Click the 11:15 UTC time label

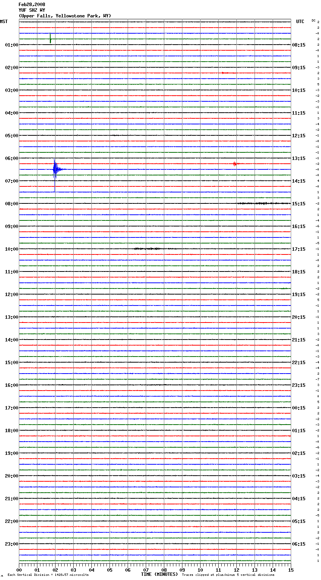(299, 113)
